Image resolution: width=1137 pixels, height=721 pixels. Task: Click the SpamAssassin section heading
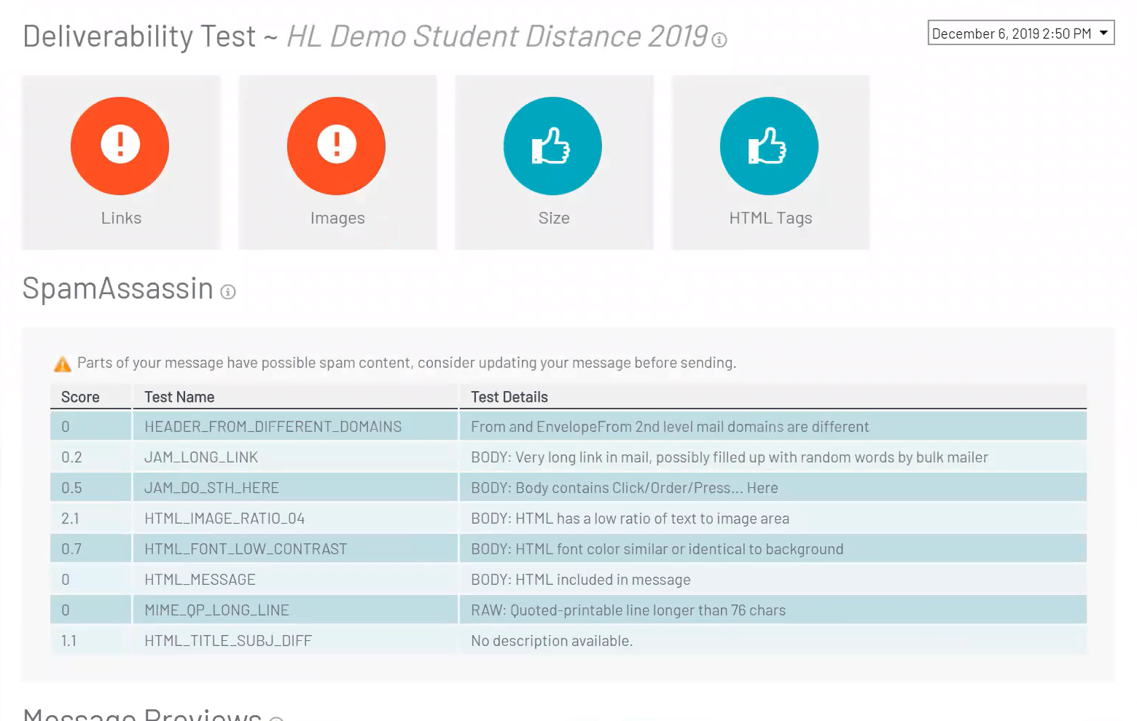118,288
